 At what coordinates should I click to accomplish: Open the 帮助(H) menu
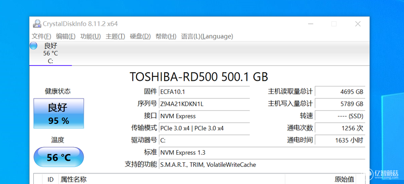coord(166,36)
